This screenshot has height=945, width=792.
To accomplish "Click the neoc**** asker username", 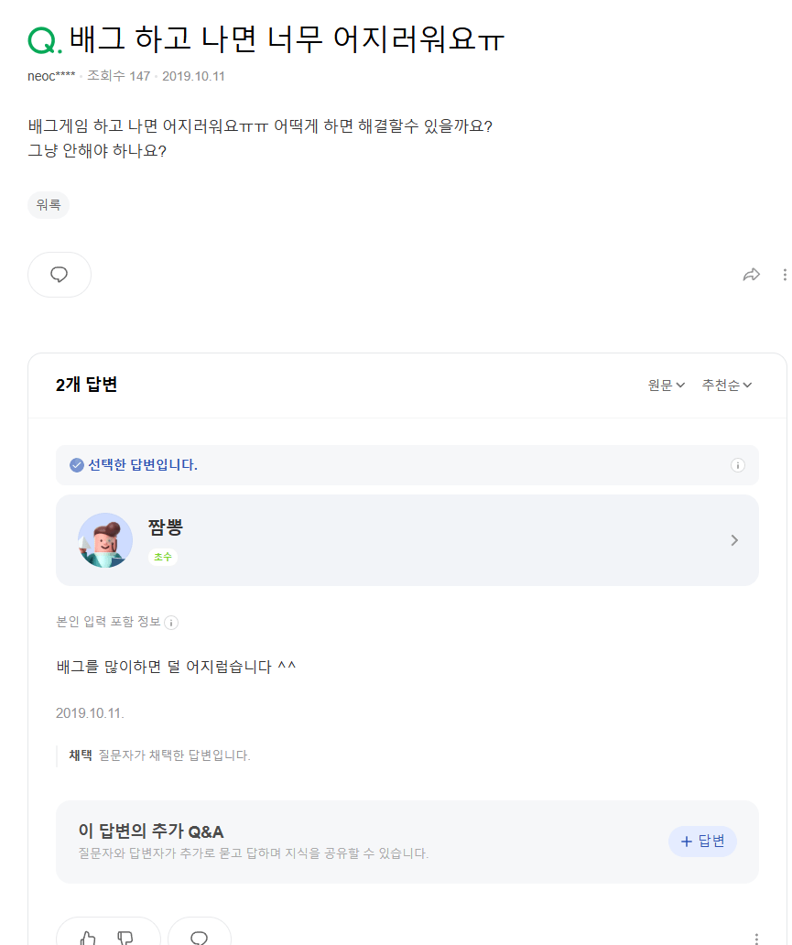I will coord(51,76).
